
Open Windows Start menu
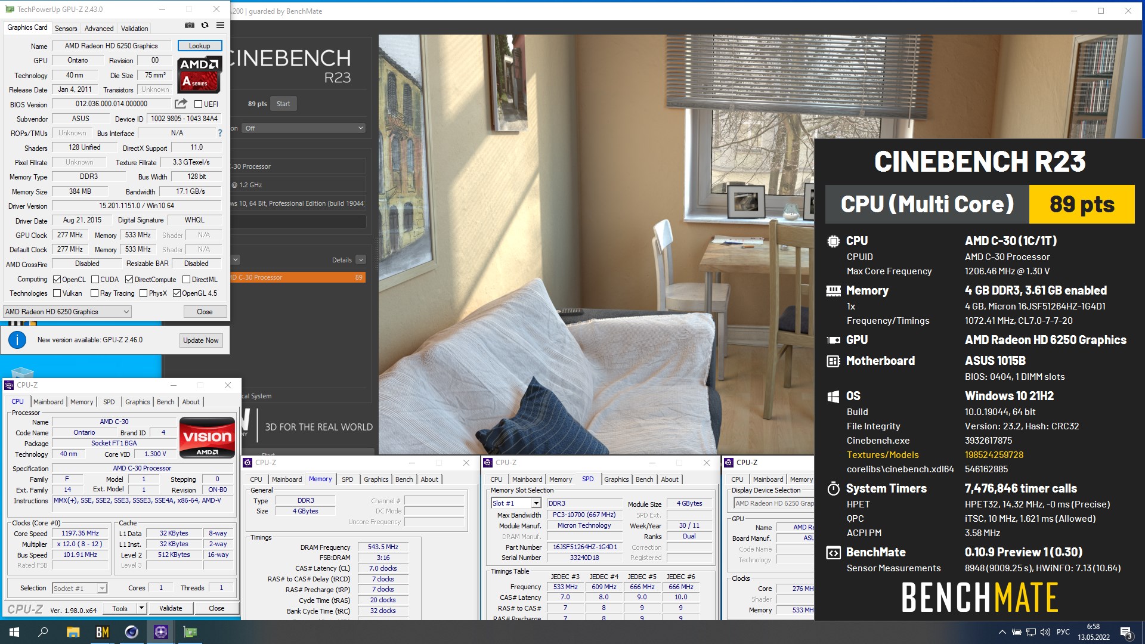pyautogui.click(x=14, y=632)
